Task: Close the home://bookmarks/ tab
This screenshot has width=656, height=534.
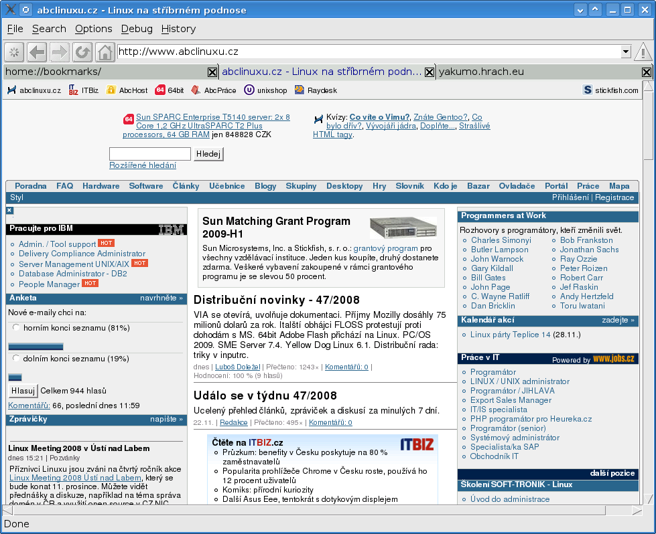Action: pyautogui.click(x=212, y=72)
